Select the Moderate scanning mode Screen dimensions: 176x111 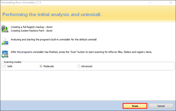click(47, 66)
